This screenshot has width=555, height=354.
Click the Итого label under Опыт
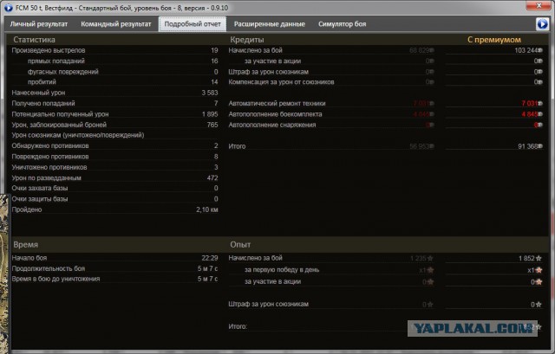238,326
